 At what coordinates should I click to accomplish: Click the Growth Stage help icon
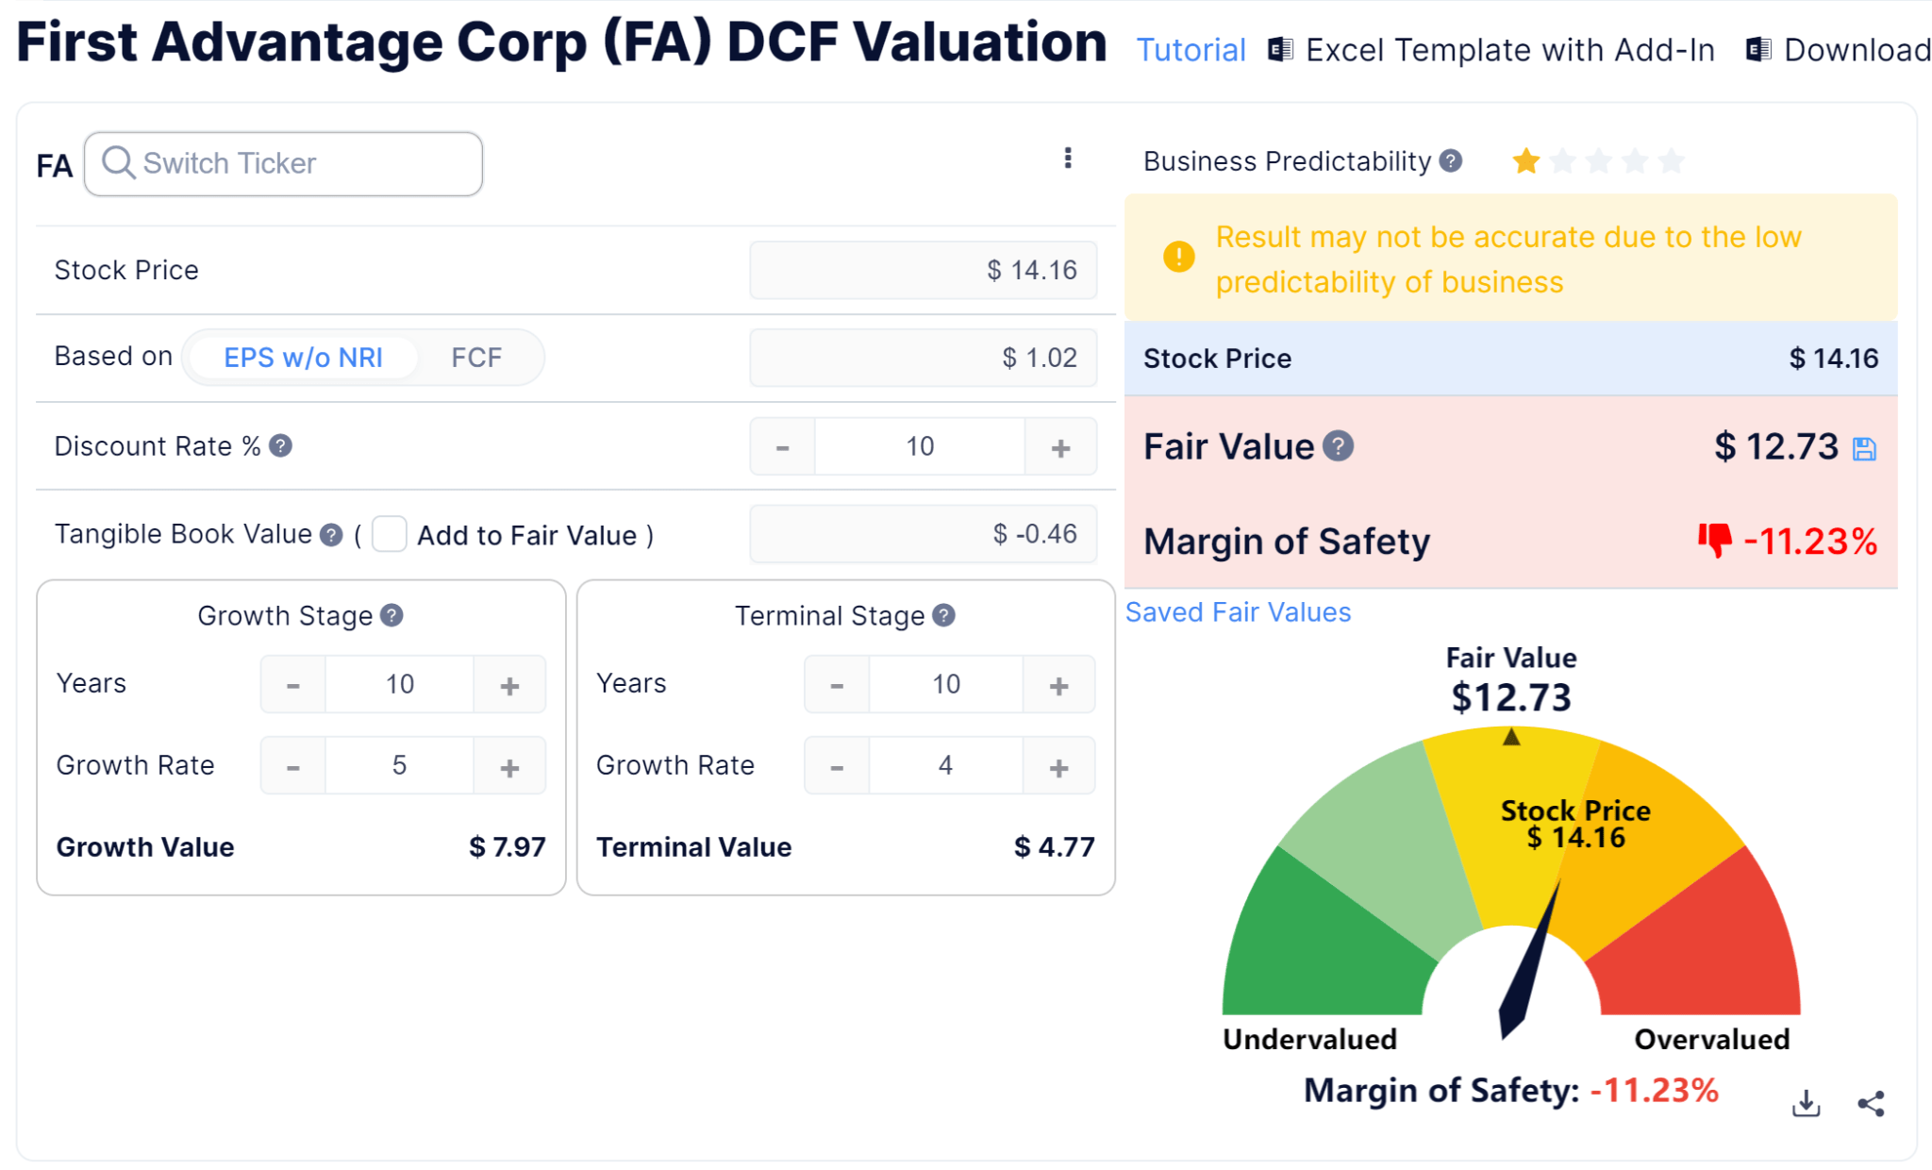pos(391,615)
